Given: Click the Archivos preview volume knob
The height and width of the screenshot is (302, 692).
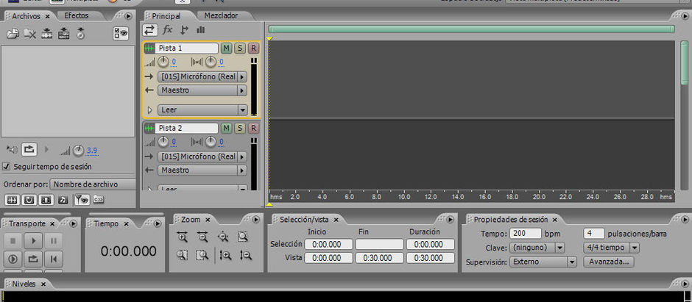Looking at the screenshot, I should [79, 151].
